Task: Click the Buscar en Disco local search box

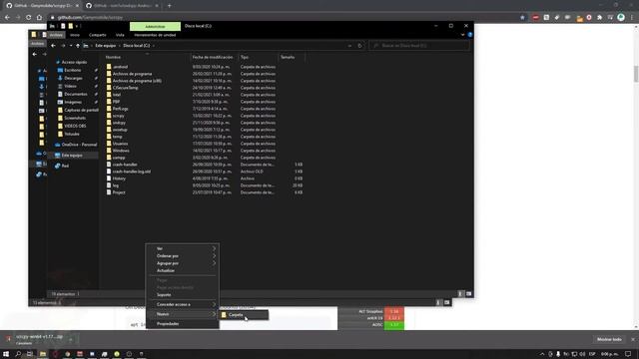Action: tap(419, 46)
